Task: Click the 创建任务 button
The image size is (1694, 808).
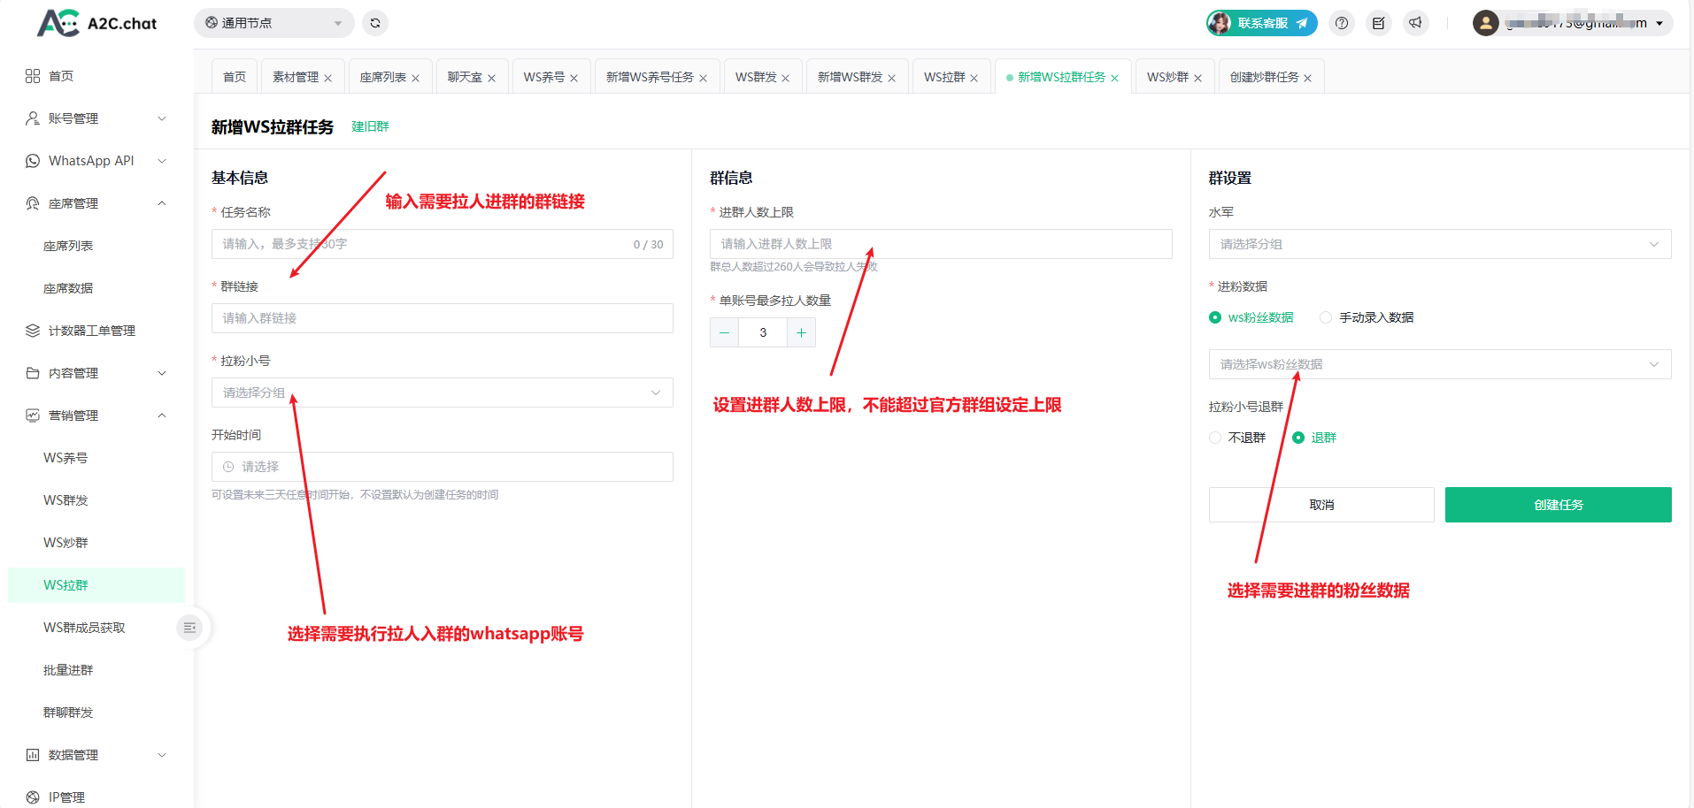Action: point(1558,505)
